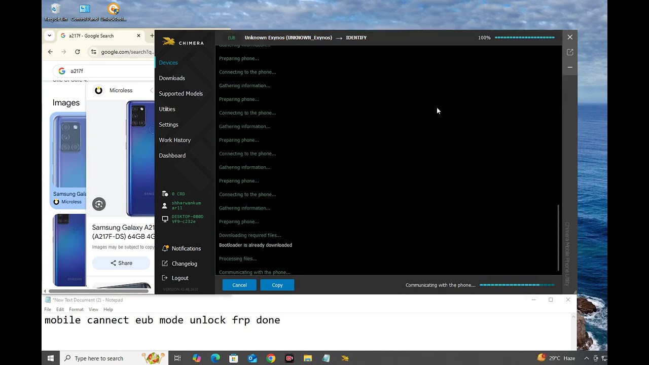Open the Notepad File menu
This screenshot has height=365, width=649.
48,309
